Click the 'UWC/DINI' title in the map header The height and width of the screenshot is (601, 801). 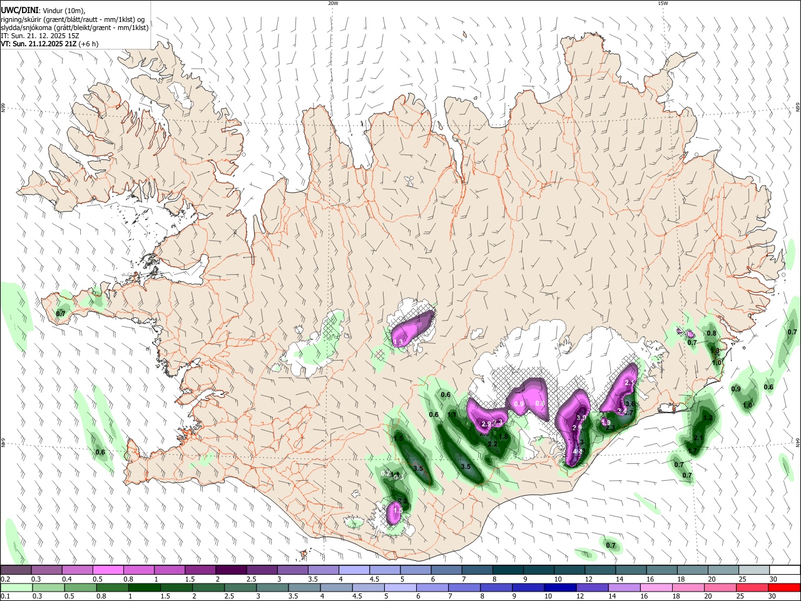point(19,11)
